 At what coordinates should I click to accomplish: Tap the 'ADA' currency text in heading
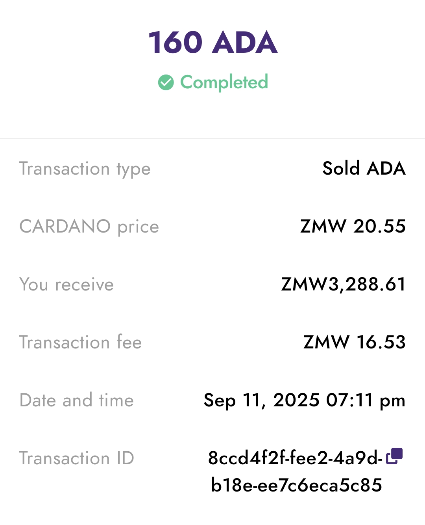245,42
